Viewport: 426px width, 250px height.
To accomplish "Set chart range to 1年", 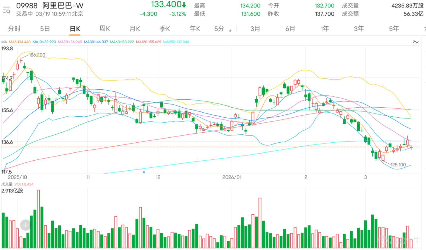I will 325,29.
